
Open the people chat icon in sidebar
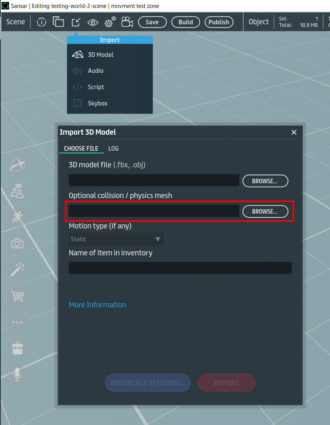click(x=17, y=191)
